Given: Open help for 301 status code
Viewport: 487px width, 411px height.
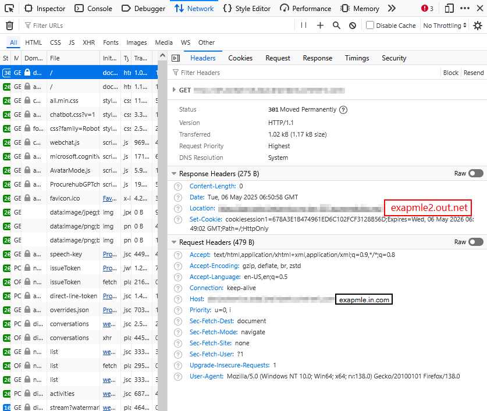Looking at the screenshot, I should (x=343, y=109).
